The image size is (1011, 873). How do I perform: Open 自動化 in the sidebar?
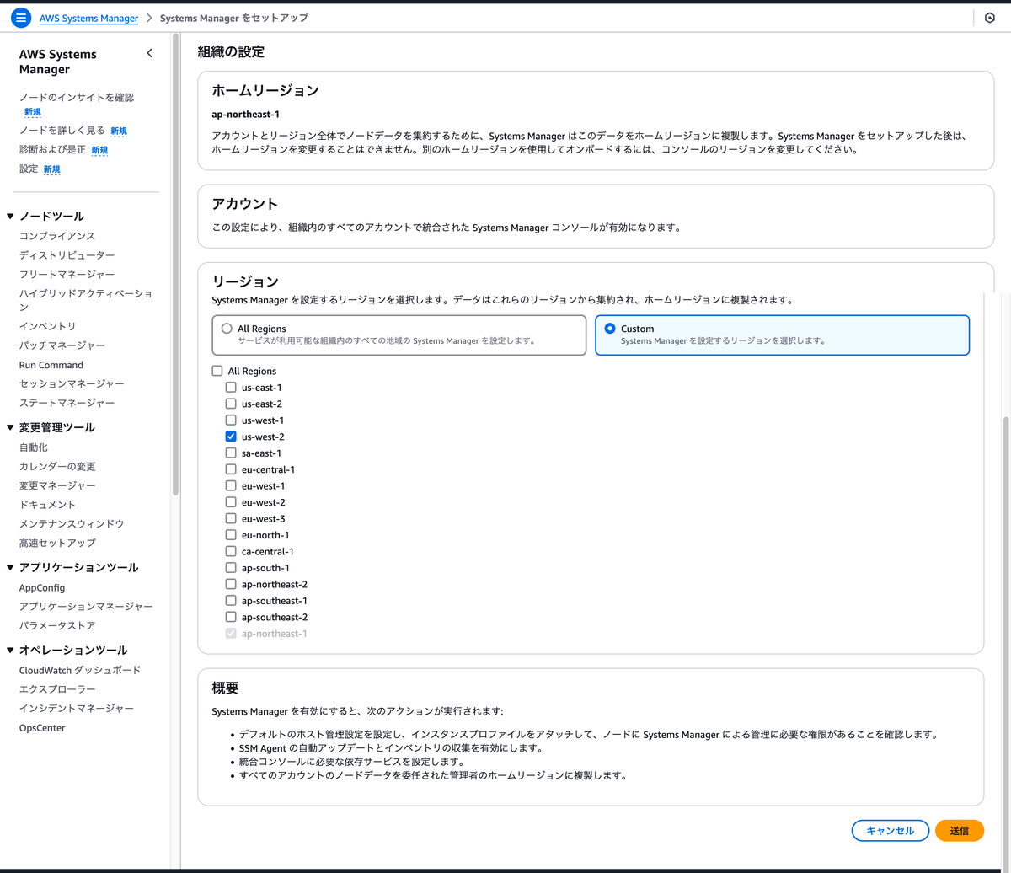34,447
